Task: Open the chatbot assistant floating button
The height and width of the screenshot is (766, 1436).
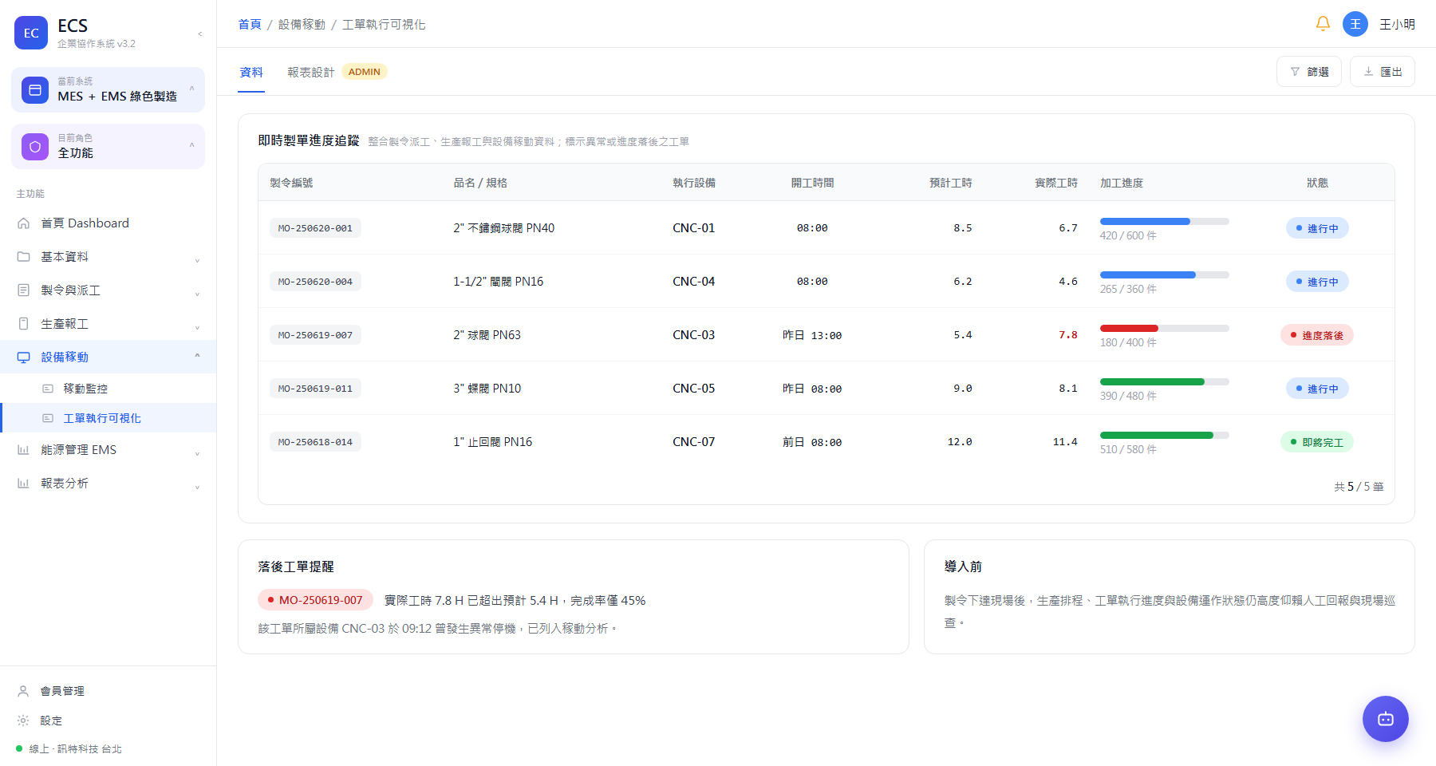Action: [1386, 719]
